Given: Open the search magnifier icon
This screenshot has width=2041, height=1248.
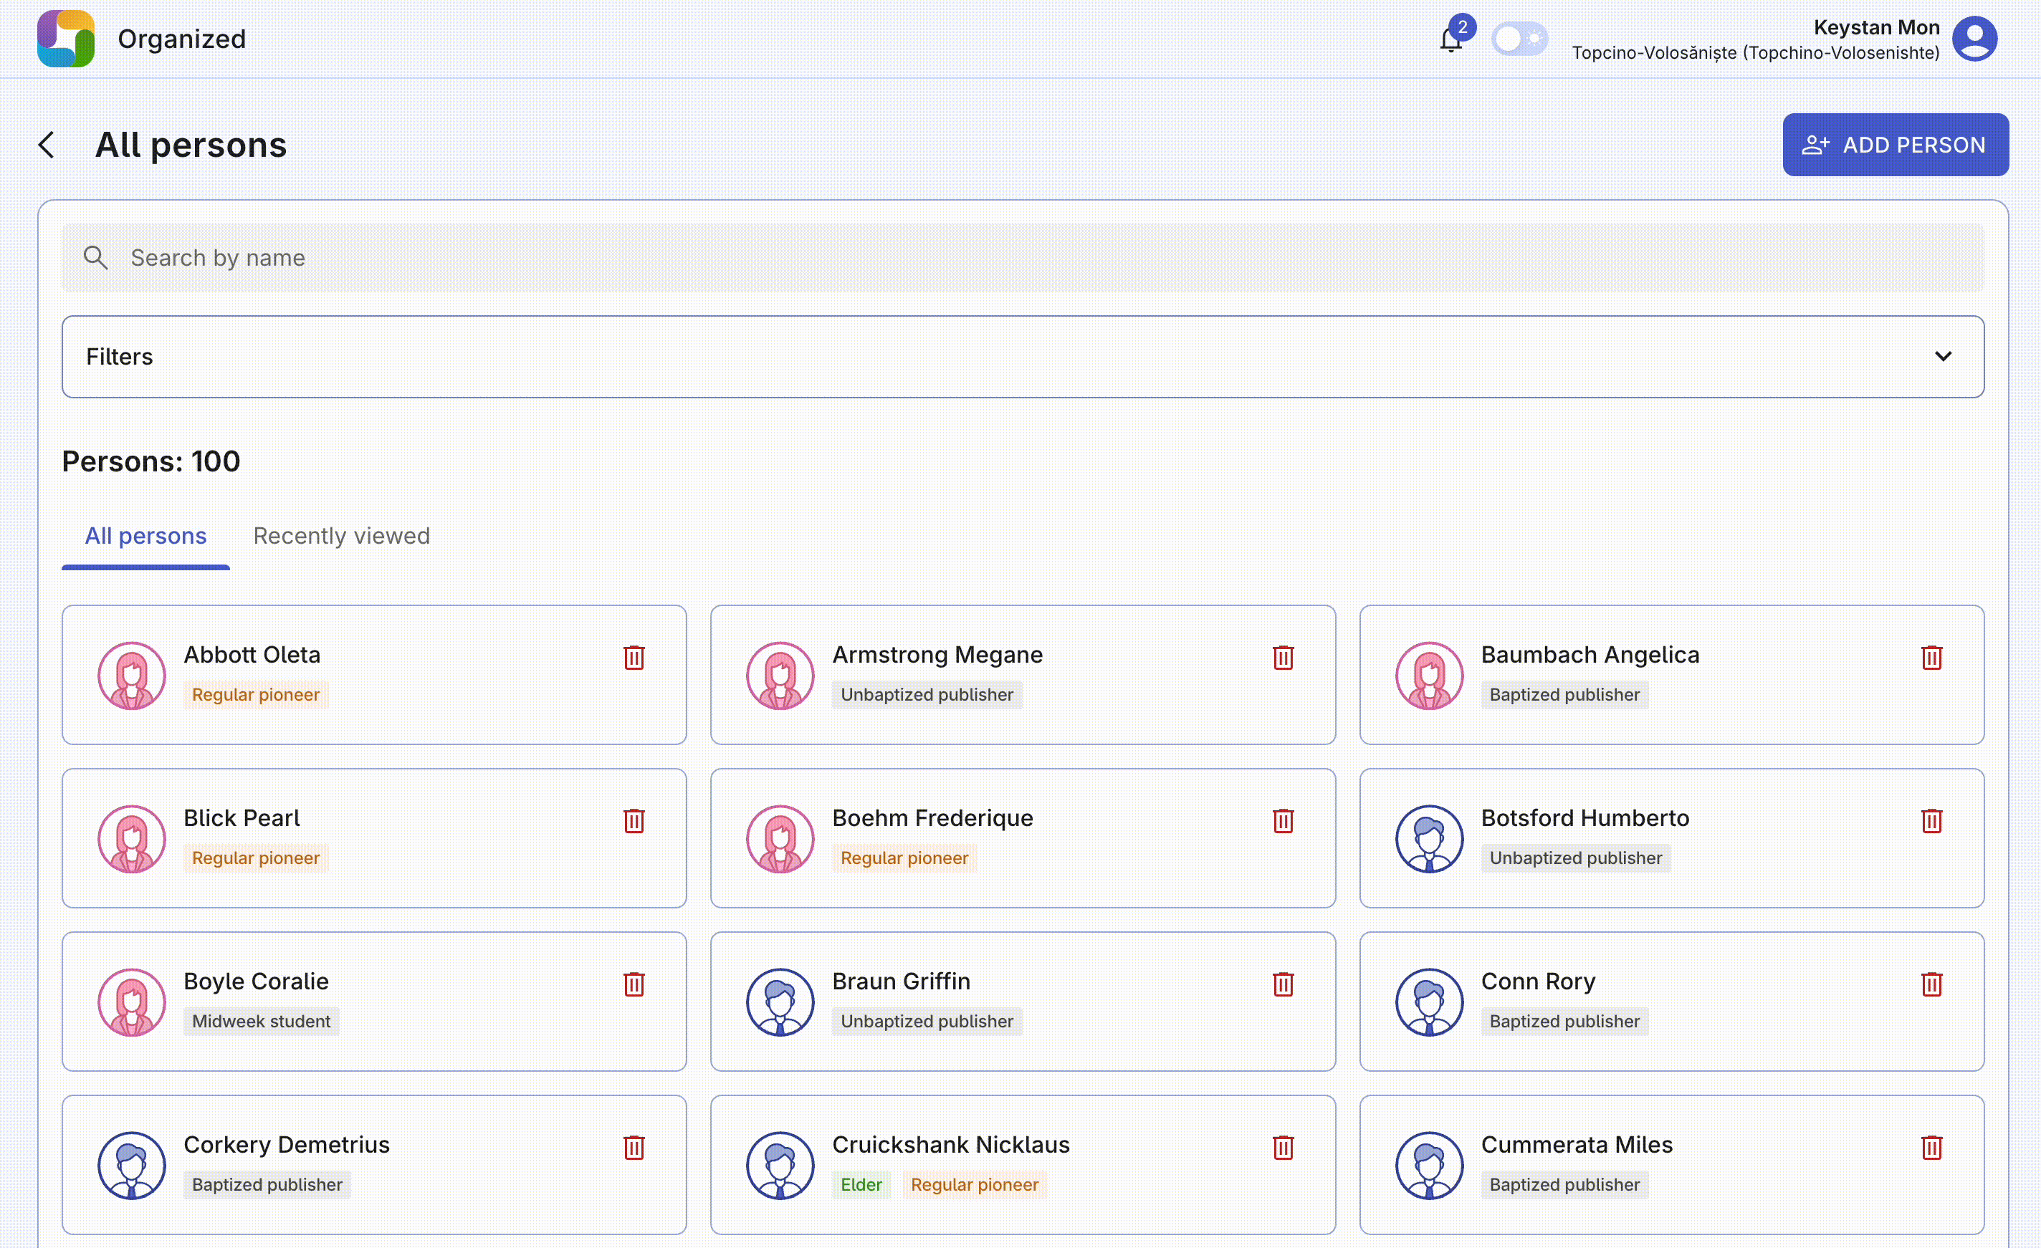Looking at the screenshot, I should tap(95, 257).
